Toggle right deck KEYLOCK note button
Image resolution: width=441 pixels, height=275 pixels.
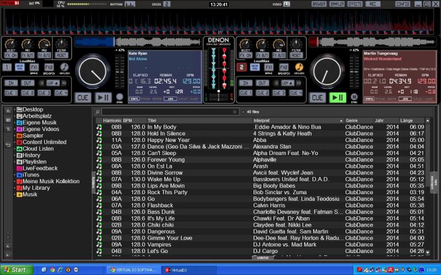299,67
